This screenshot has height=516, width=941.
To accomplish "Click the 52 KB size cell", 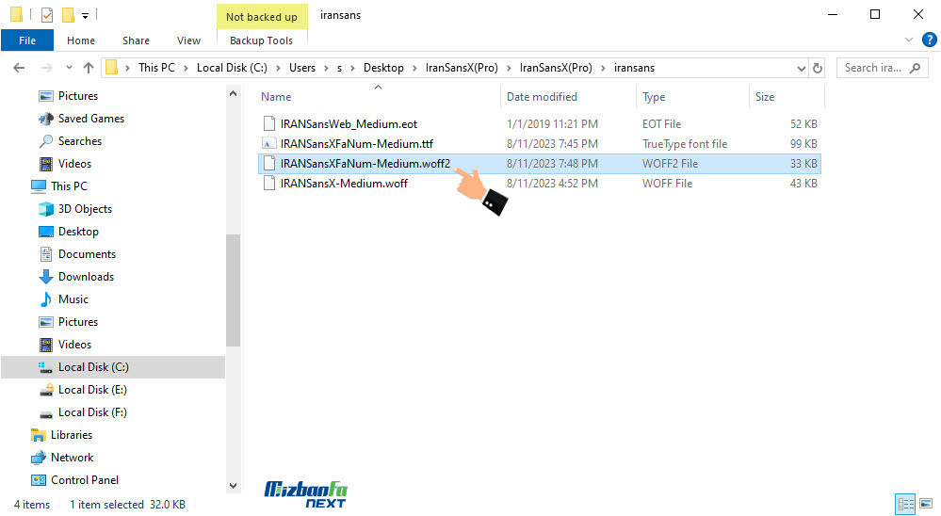I will pyautogui.click(x=803, y=124).
